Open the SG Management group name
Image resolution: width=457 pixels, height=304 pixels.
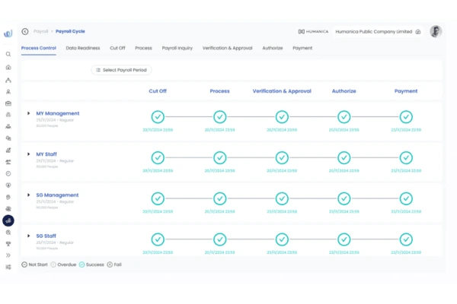coord(57,195)
